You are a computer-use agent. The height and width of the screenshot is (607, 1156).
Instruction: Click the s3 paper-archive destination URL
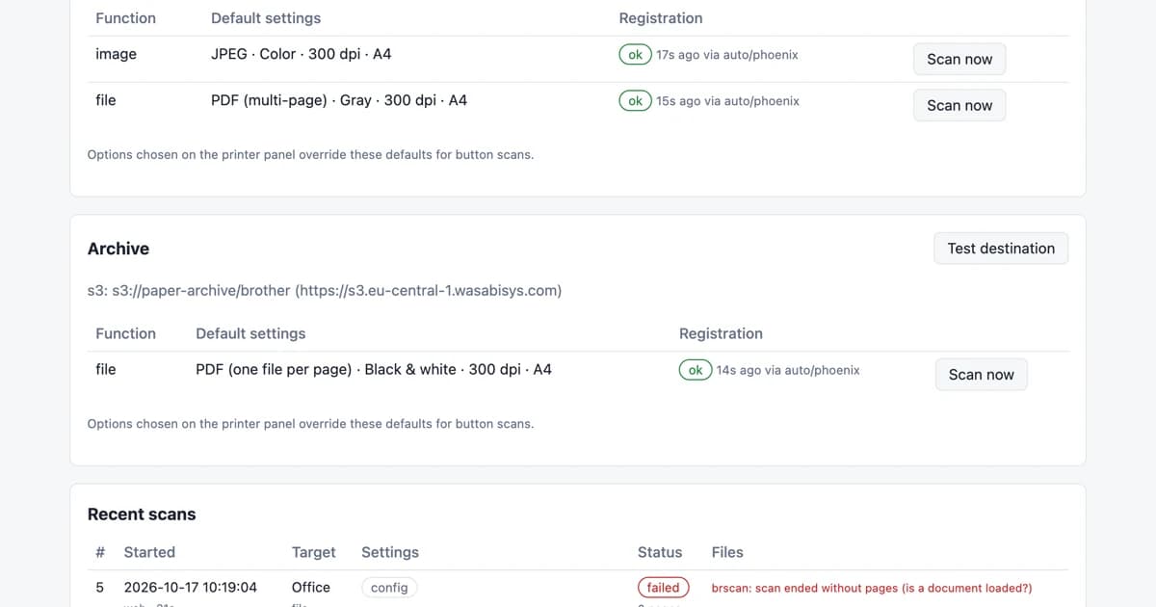(x=325, y=290)
